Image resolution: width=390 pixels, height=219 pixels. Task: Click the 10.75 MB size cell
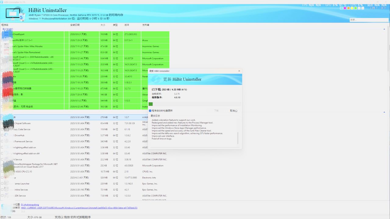tap(105, 172)
